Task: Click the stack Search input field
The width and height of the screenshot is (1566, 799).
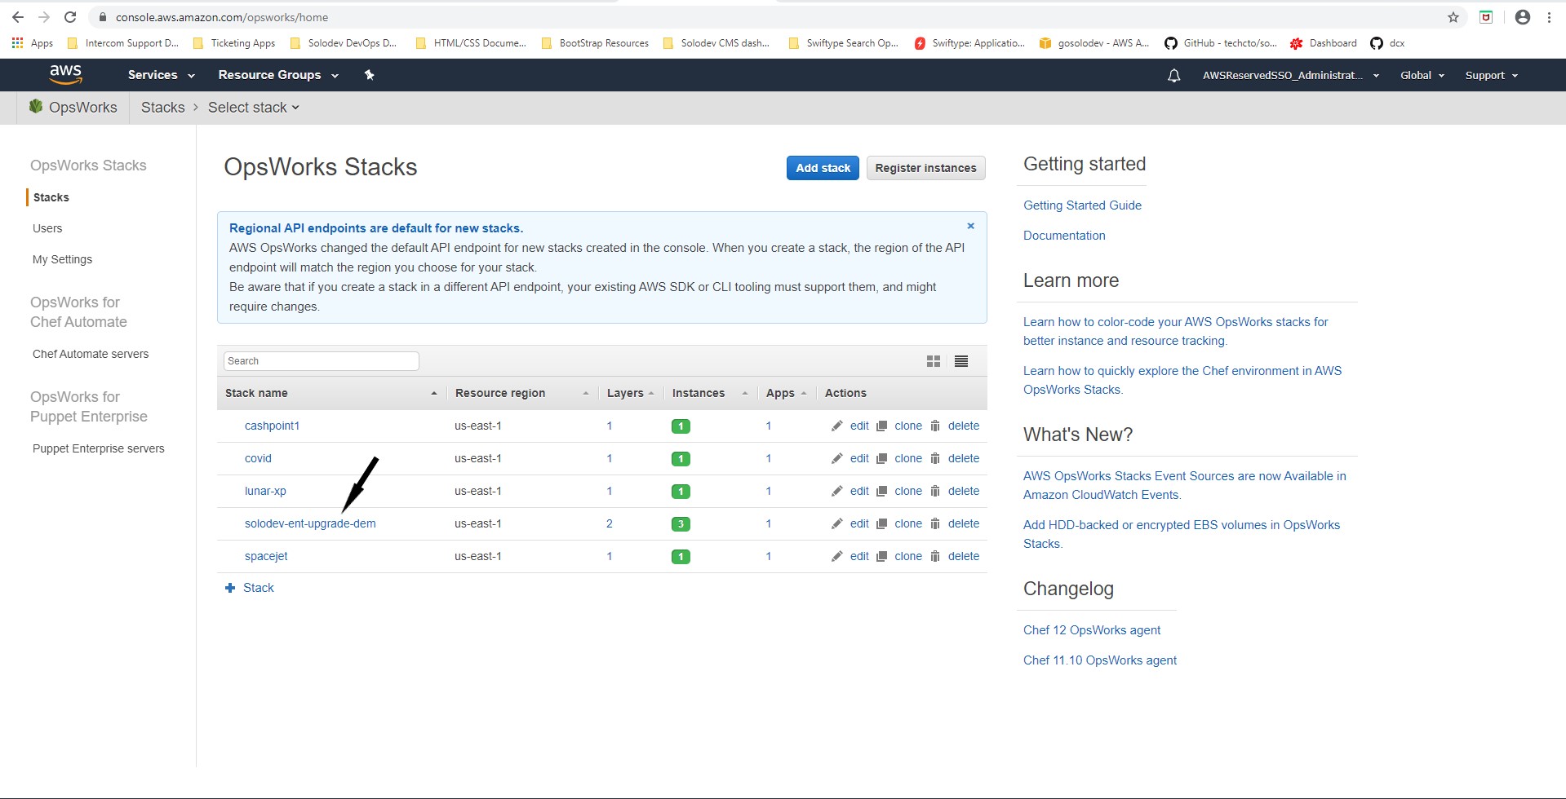Action: click(321, 361)
